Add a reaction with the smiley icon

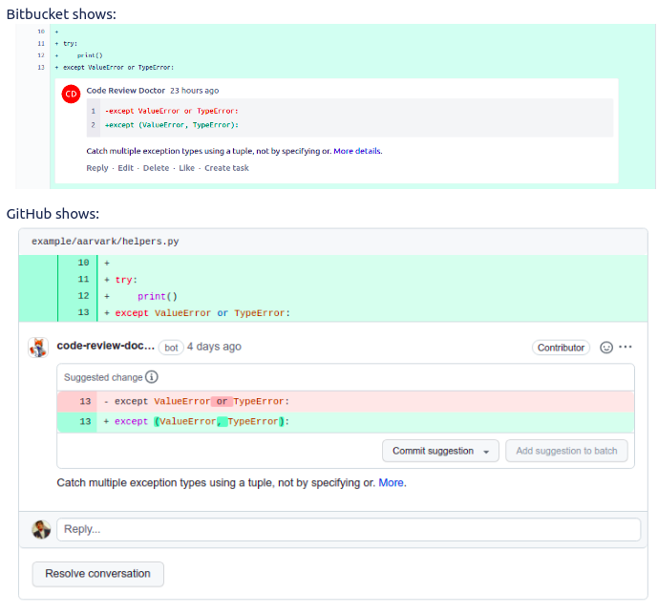[x=606, y=348]
